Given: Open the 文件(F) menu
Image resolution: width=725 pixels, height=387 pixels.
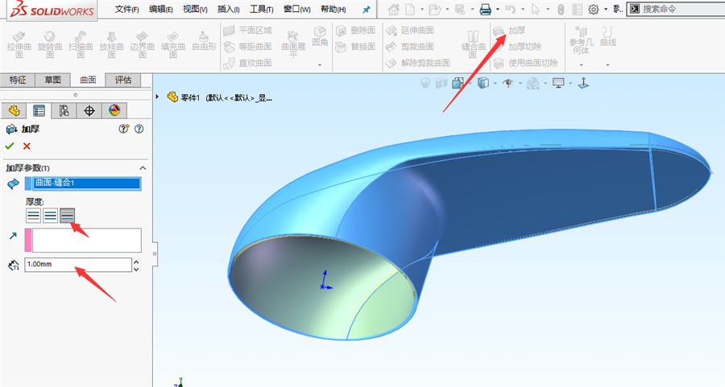Looking at the screenshot, I should coord(126,9).
